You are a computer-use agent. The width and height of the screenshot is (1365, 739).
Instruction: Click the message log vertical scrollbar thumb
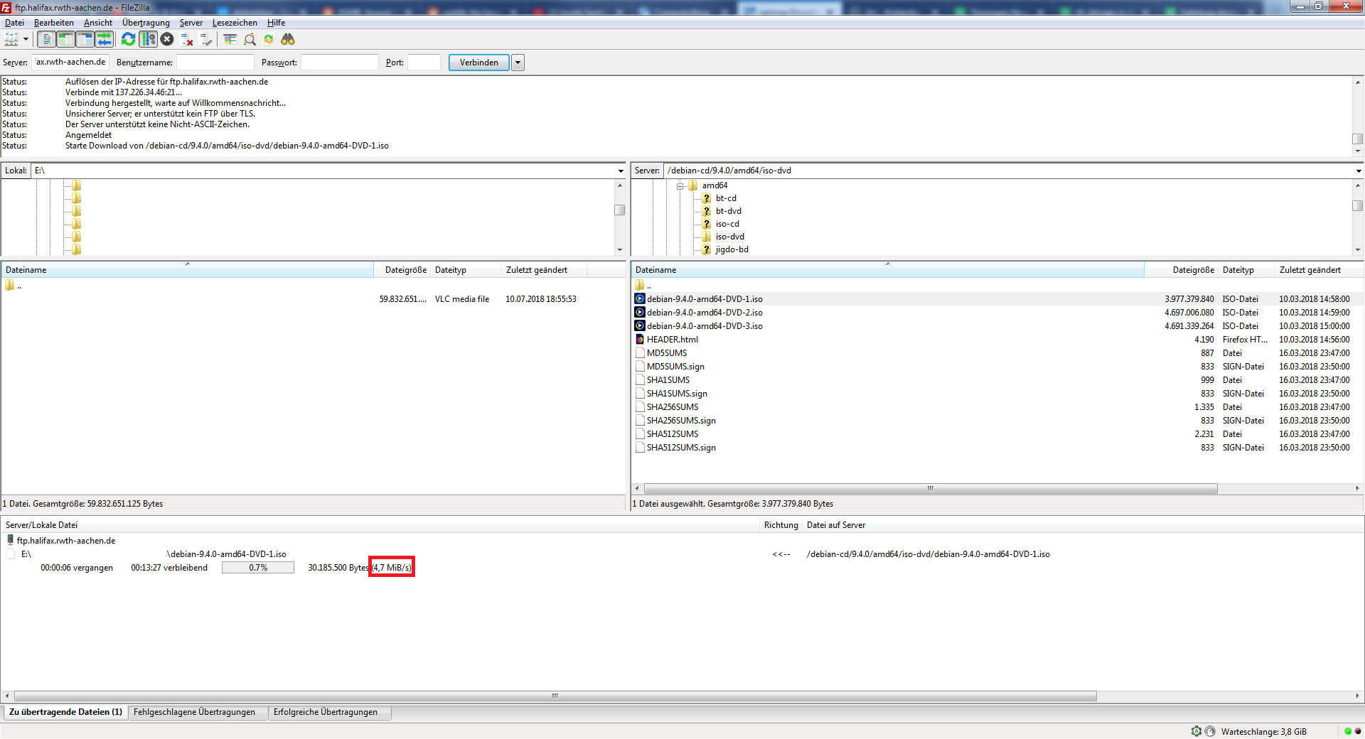click(x=1358, y=139)
